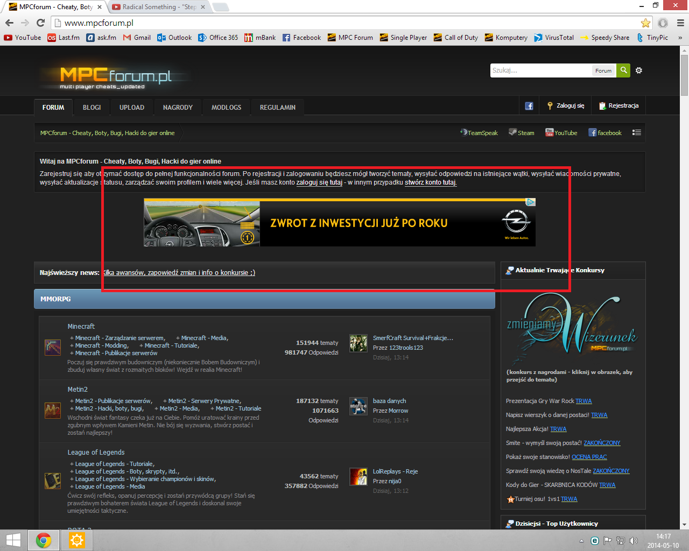Screen dimensions: 689x551
Task: Open 'baza danych' latest post link
Action: (390, 401)
